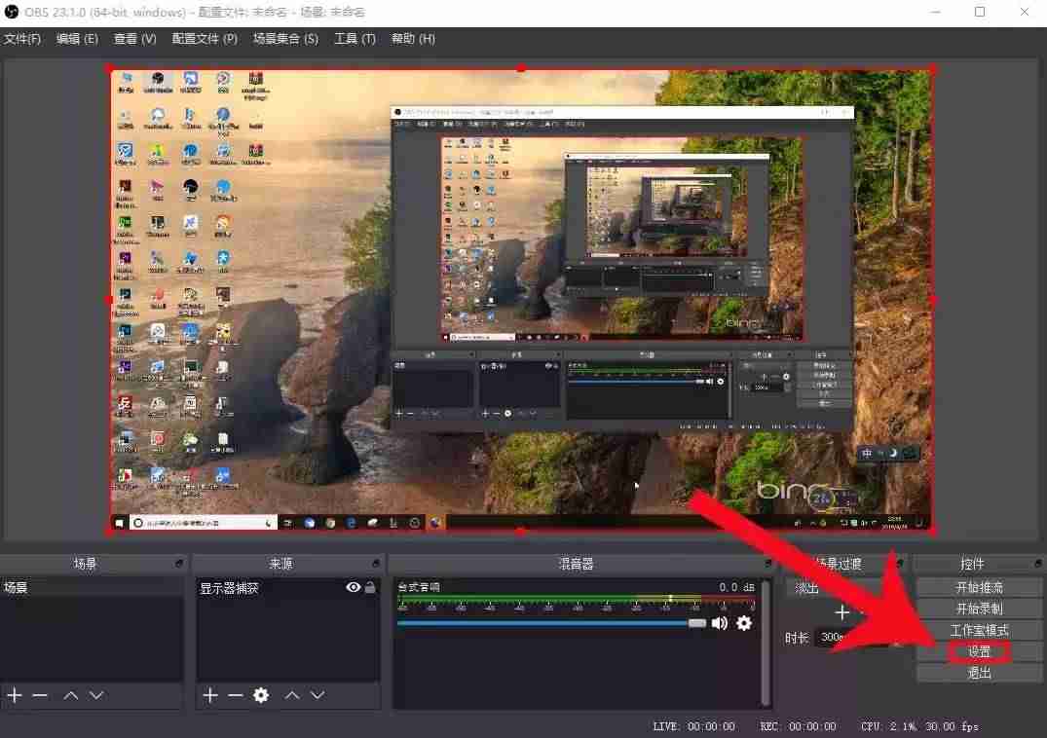
Task: Click the mixer panel vertical scrollbar
Action: click(x=766, y=643)
